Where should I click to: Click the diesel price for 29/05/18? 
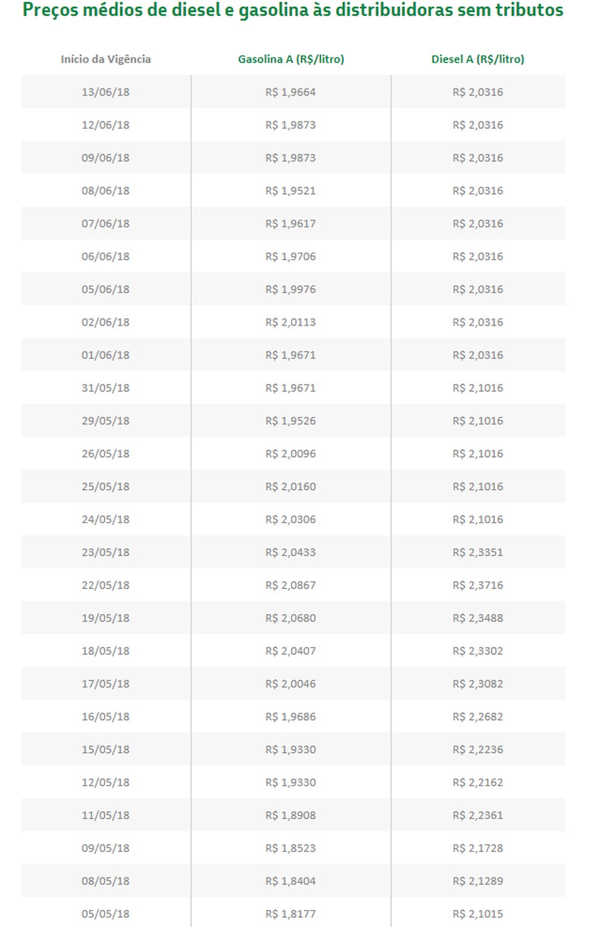pyautogui.click(x=477, y=421)
